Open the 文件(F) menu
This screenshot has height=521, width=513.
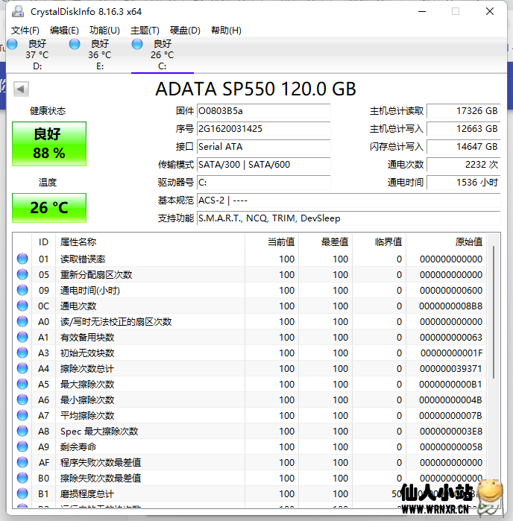(25, 31)
